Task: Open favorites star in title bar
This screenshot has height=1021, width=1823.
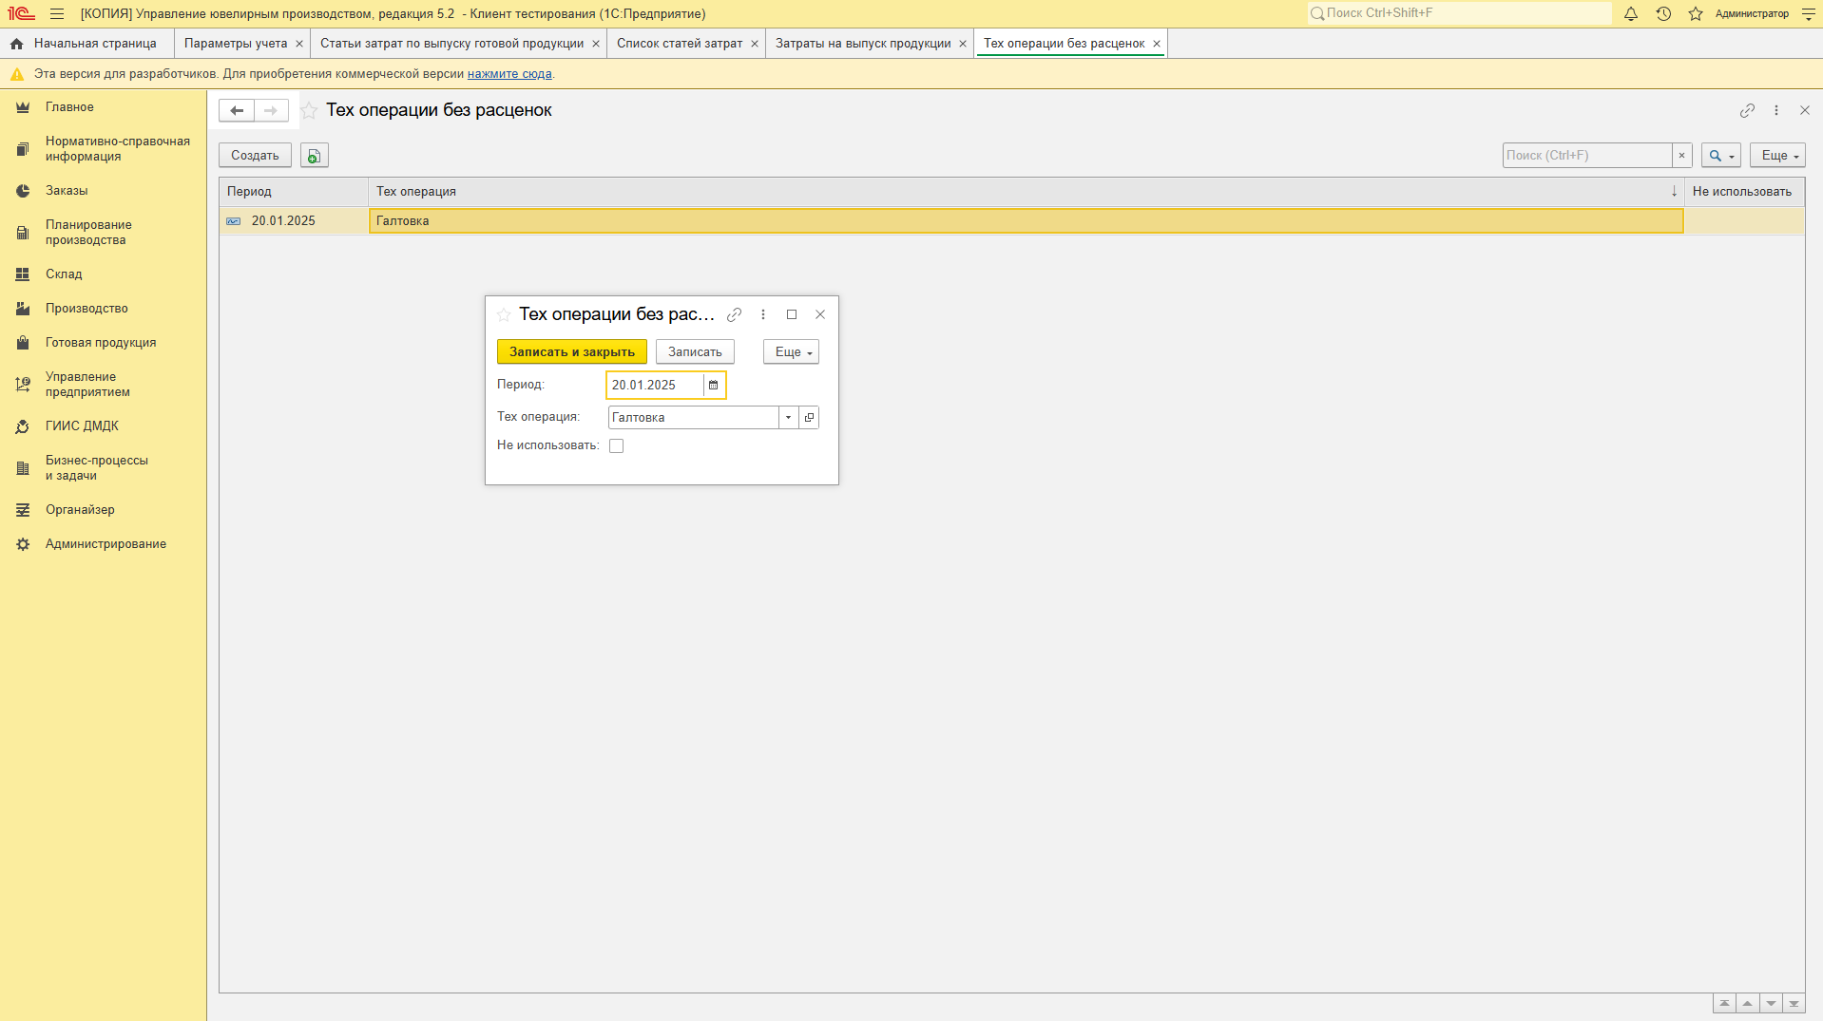Action: [1696, 14]
